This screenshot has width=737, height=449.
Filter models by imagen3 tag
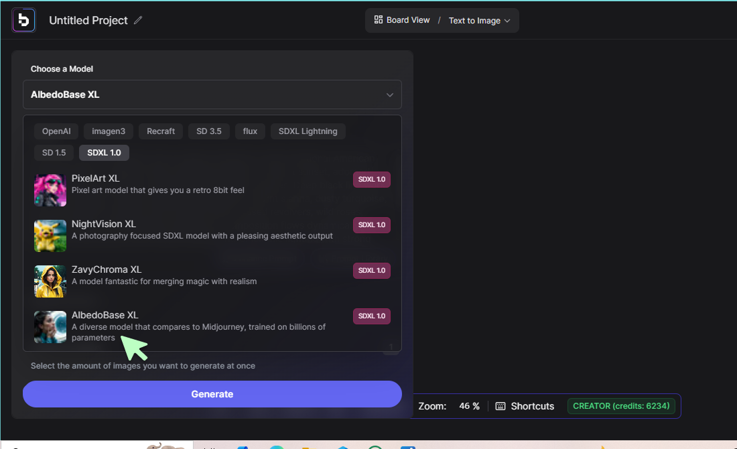pos(109,131)
